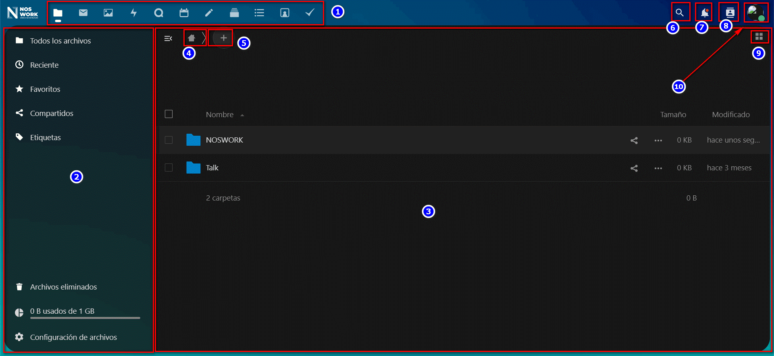This screenshot has width=774, height=356.
Task: Share the NOSWORK folder
Action: click(x=634, y=140)
